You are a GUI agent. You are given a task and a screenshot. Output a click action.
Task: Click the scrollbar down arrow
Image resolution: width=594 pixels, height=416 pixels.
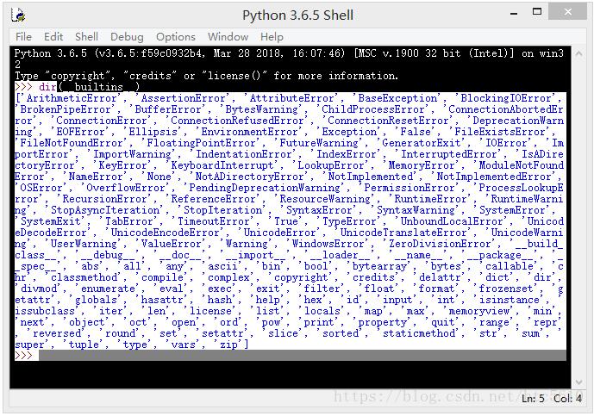click(x=578, y=382)
